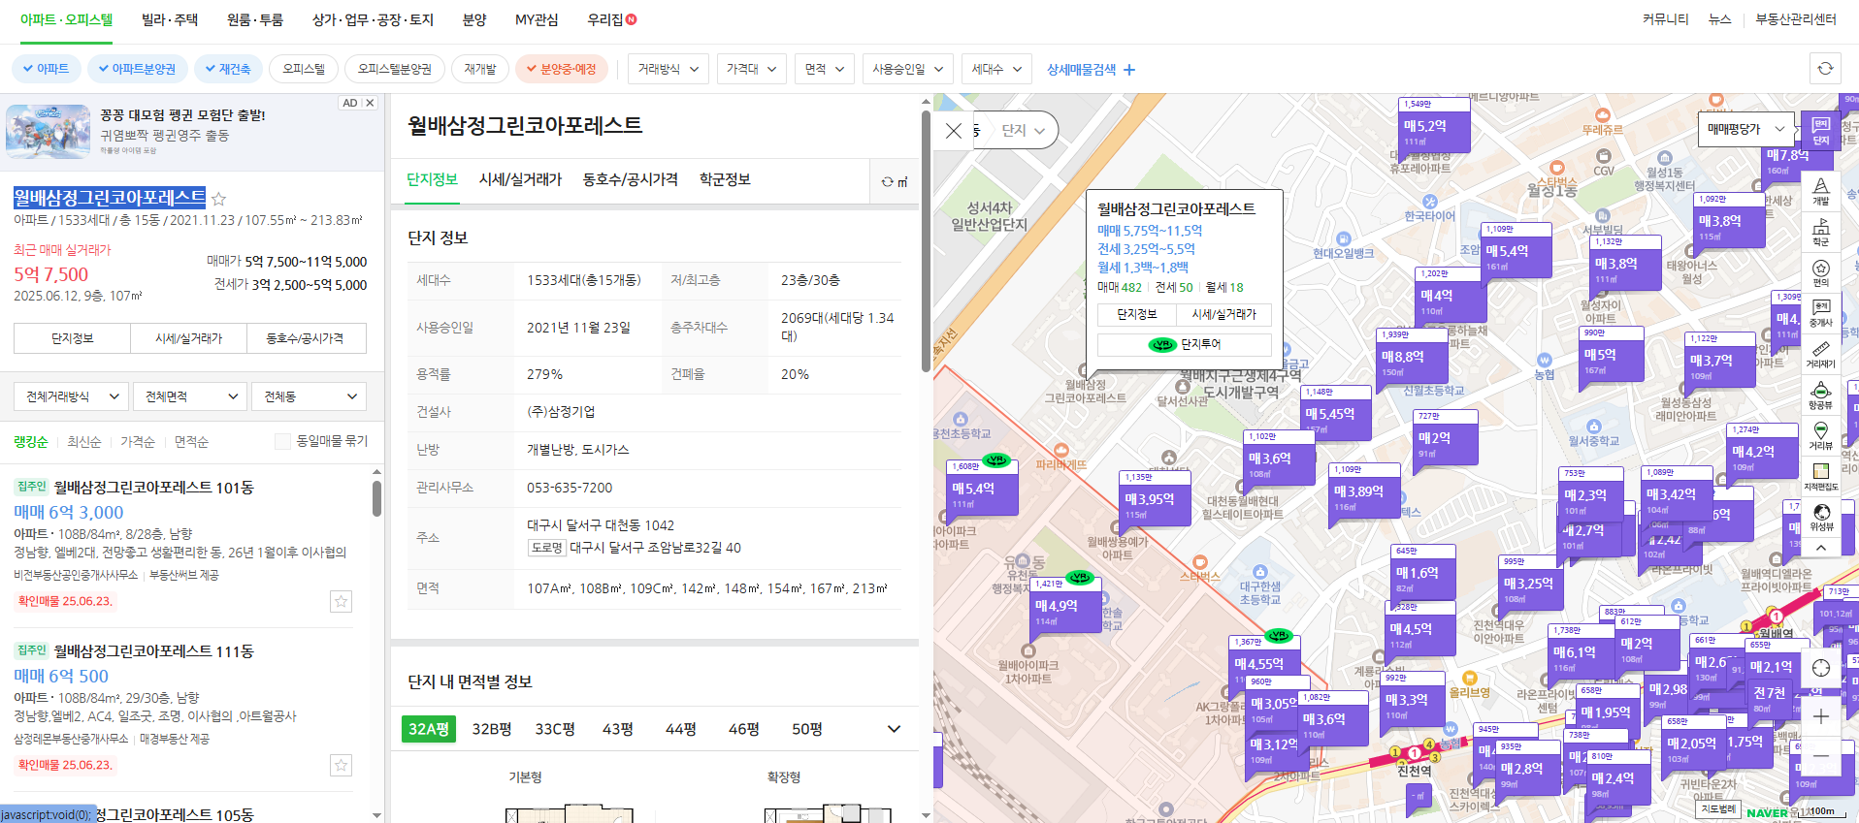Image resolution: width=1859 pixels, height=823 pixels.
Task: Toggle the ㎡ area unit conversion button
Action: point(895,182)
